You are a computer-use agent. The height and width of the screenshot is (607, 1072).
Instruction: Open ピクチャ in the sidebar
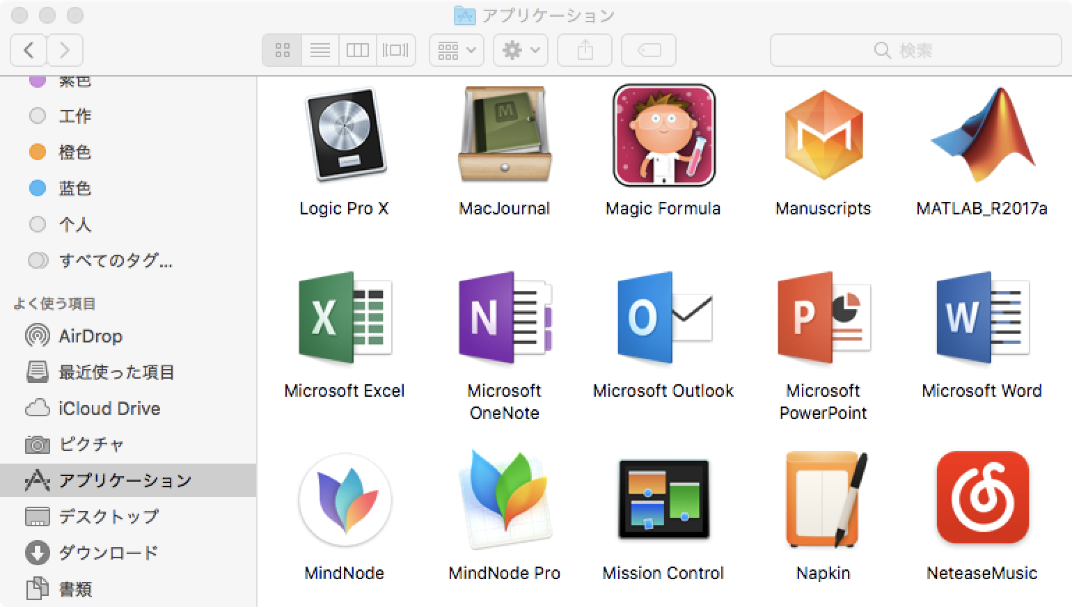click(x=128, y=445)
